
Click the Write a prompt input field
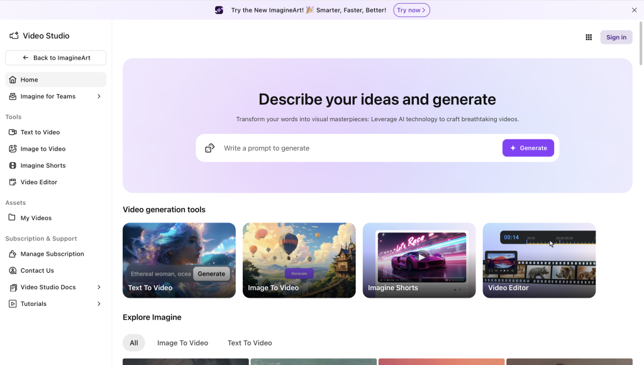point(359,148)
